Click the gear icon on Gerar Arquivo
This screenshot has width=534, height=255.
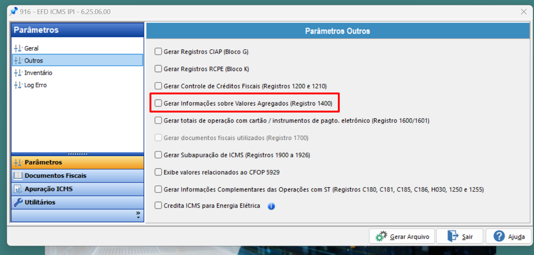(381, 236)
